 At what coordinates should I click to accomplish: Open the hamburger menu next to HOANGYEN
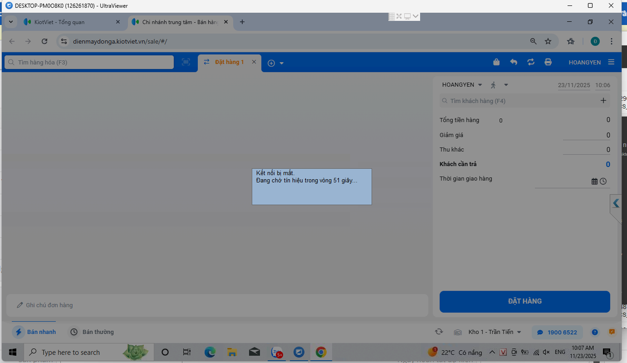[x=611, y=62]
